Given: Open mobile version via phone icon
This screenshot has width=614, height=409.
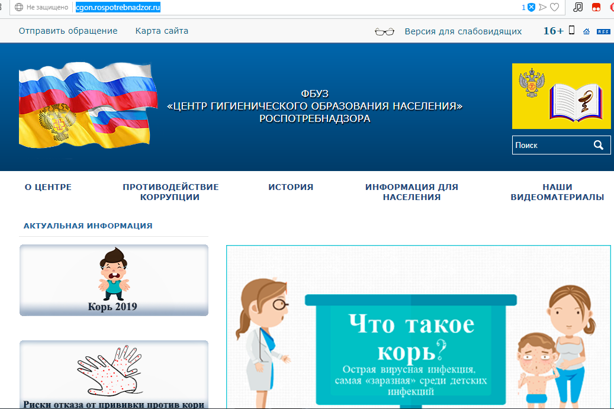Looking at the screenshot, I should point(572,30).
